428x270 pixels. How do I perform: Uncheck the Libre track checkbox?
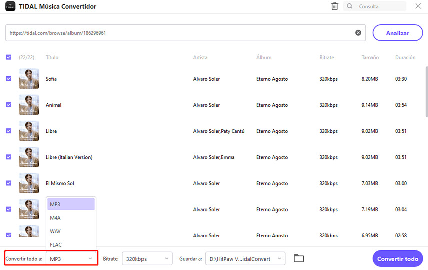pyautogui.click(x=9, y=131)
